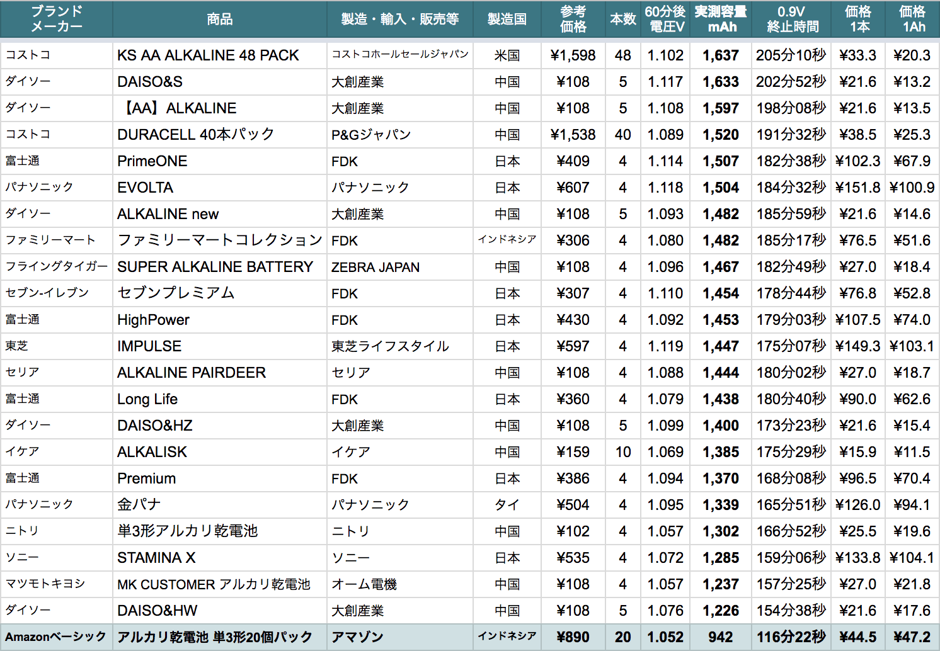Image resolution: width=940 pixels, height=651 pixels.
Task: Click the タイ country cell
Action: [x=507, y=505]
